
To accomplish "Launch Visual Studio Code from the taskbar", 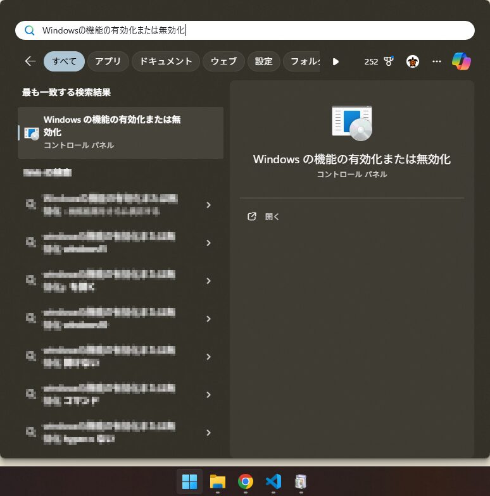I will pyautogui.click(x=273, y=481).
